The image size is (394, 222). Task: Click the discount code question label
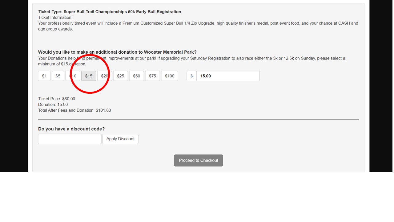[71, 129]
